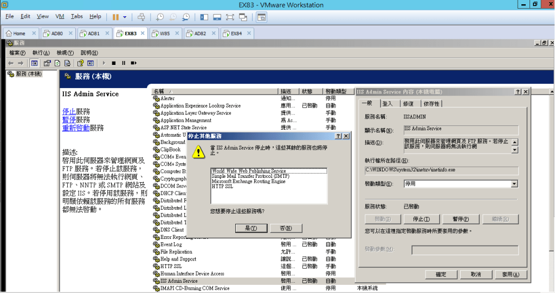
Task: Open the 啟動類型 startup type dropdown
Action: coord(514,184)
